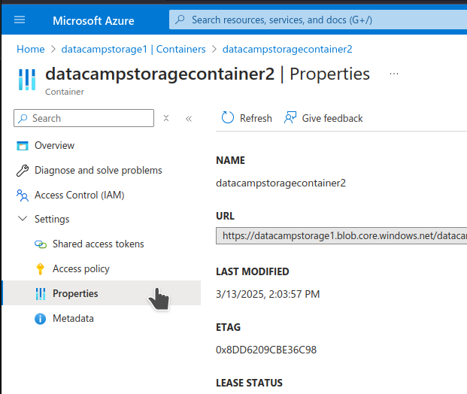467x394 pixels.
Task: Click the Metadata info icon
Action: (41, 319)
